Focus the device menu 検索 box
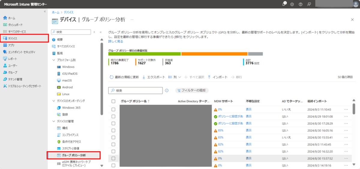 tap(71, 32)
